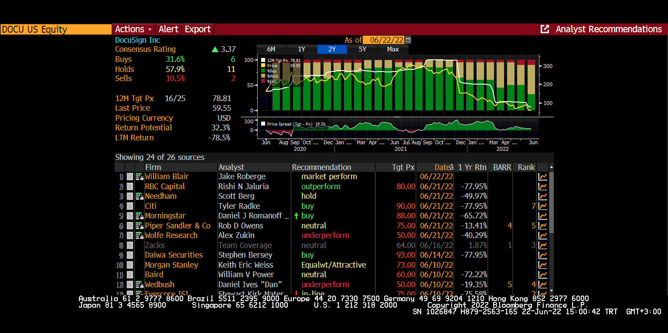Screen dimensions: 668x333
Task: Click the 12M Tgt Px value 78.81
Action: [x=222, y=99]
